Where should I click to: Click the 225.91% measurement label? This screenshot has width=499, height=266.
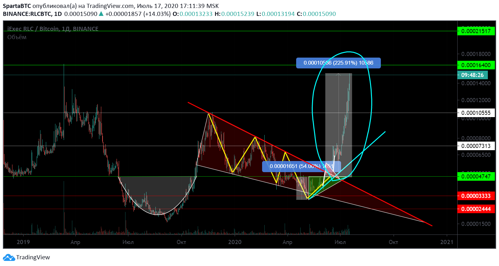338,63
